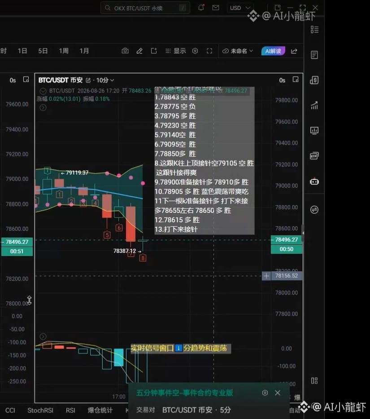Open the ETF icon in sidebar
This screenshot has height=419, width=370.
[314, 156]
